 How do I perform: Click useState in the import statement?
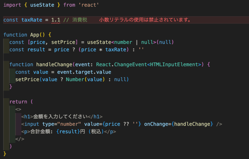[42, 5]
